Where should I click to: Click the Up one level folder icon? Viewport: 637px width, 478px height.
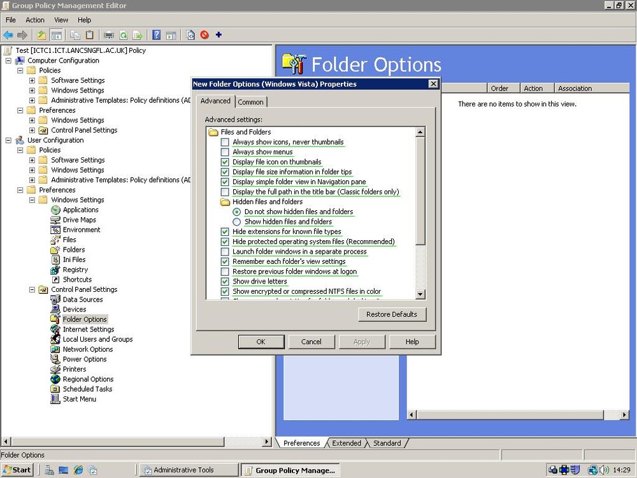(x=41, y=35)
